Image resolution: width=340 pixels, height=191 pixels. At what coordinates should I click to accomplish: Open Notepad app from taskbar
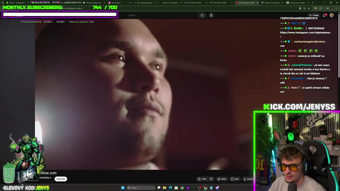tap(211, 188)
